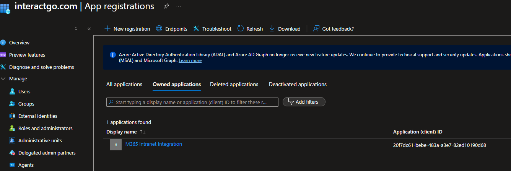
Task: Click the plus icon for New registration
Action: [x=107, y=29]
